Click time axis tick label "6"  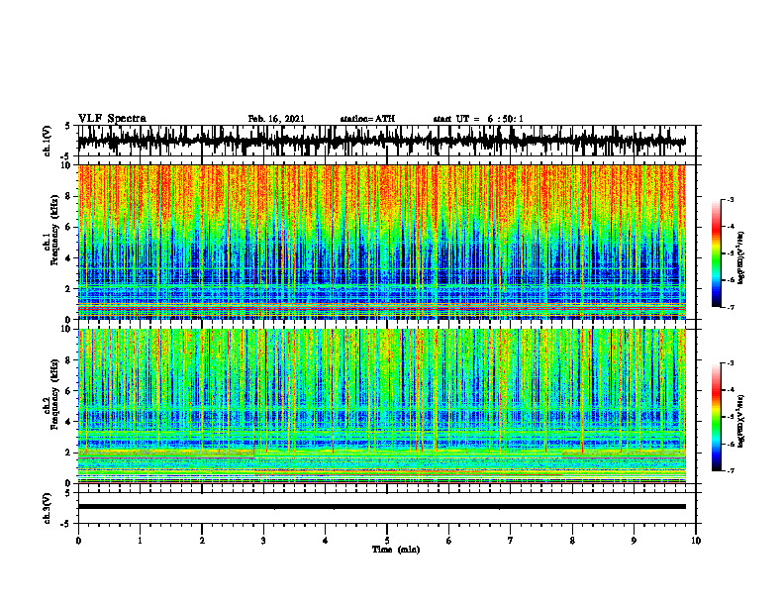449,541
